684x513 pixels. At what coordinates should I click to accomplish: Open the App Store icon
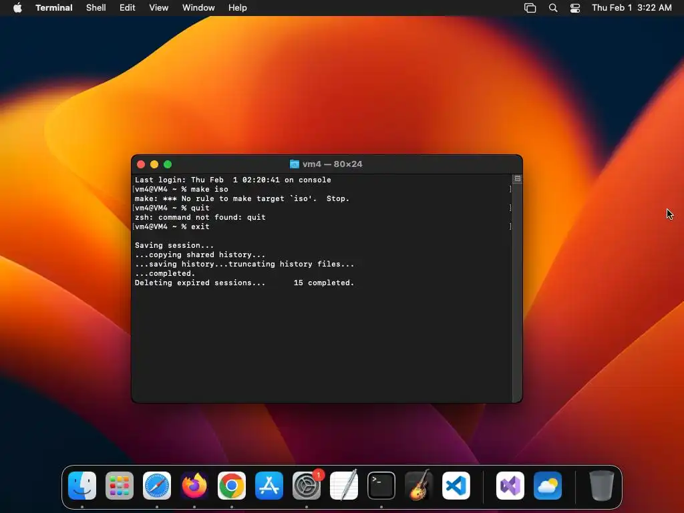(x=269, y=486)
